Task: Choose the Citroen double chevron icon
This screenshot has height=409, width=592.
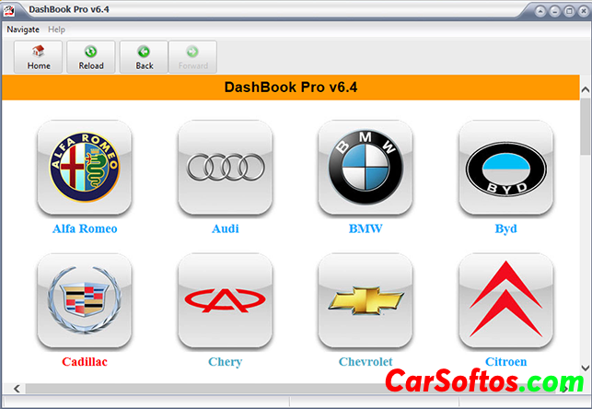Action: (505, 301)
